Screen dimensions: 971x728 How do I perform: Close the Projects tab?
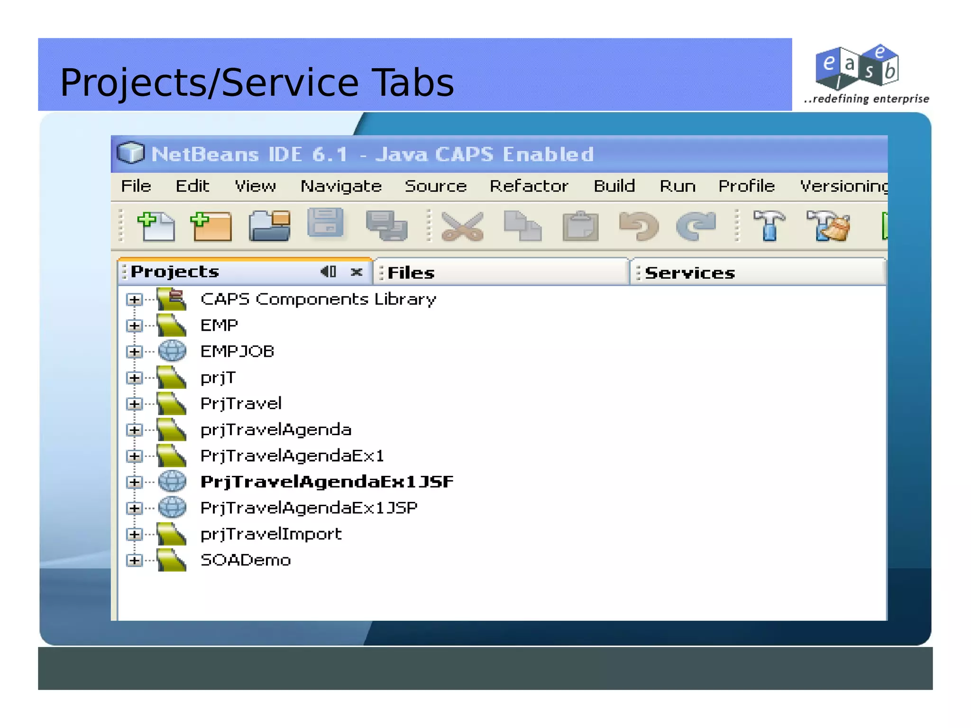point(357,272)
